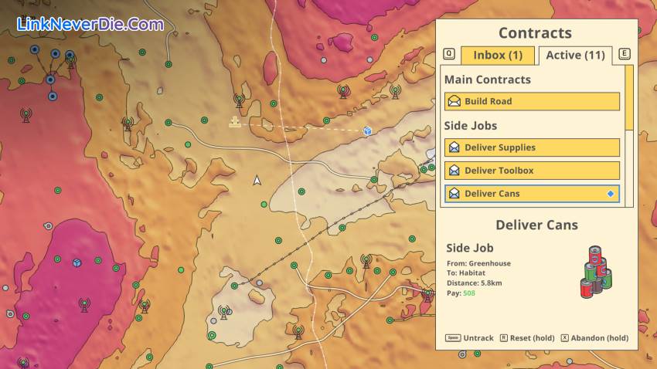657x369 pixels.
Task: Click the stacked cans illustration
Action: click(595, 272)
